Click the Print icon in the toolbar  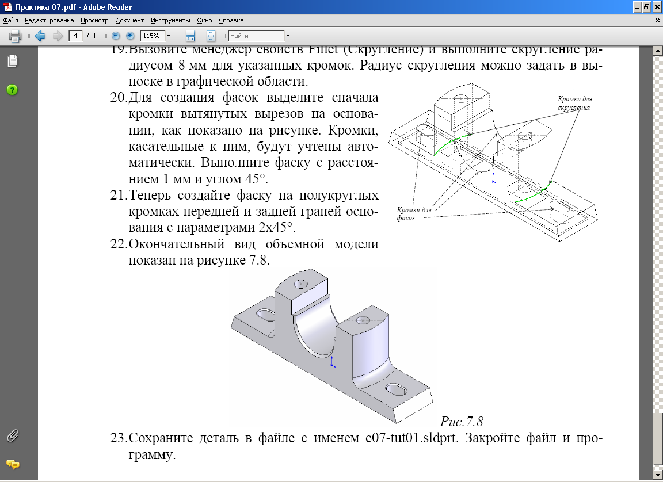15,36
